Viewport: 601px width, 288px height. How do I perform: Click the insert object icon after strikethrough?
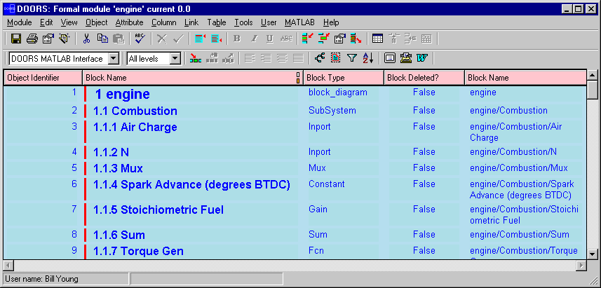[307, 39]
